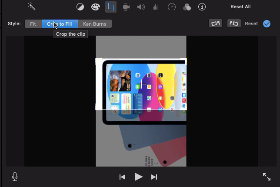This screenshot has height=187, width=280.
Task: Open the volume speaker controls
Action: coord(141,7)
